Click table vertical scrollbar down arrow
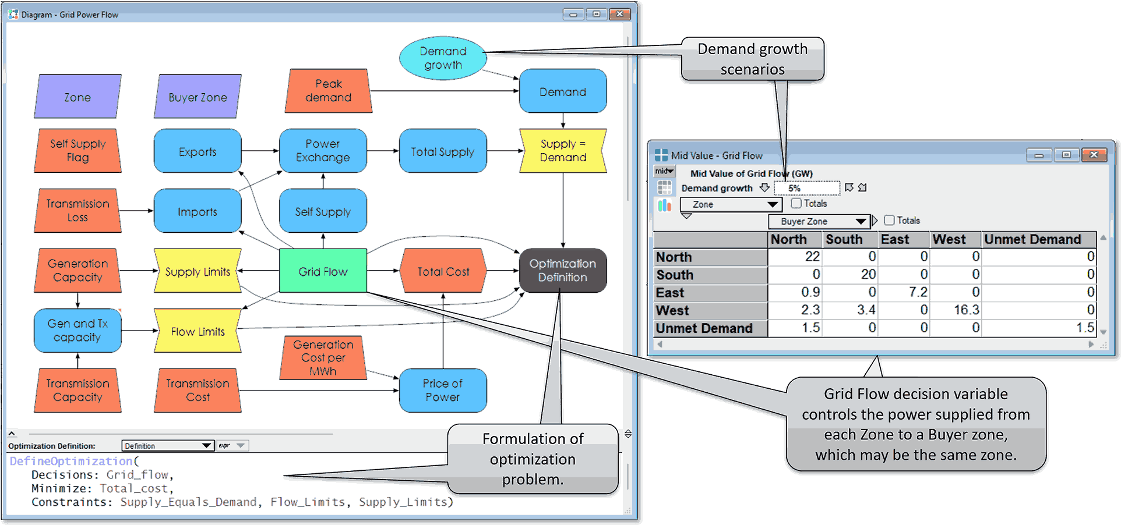The width and height of the screenshot is (1121, 525). point(1103,332)
